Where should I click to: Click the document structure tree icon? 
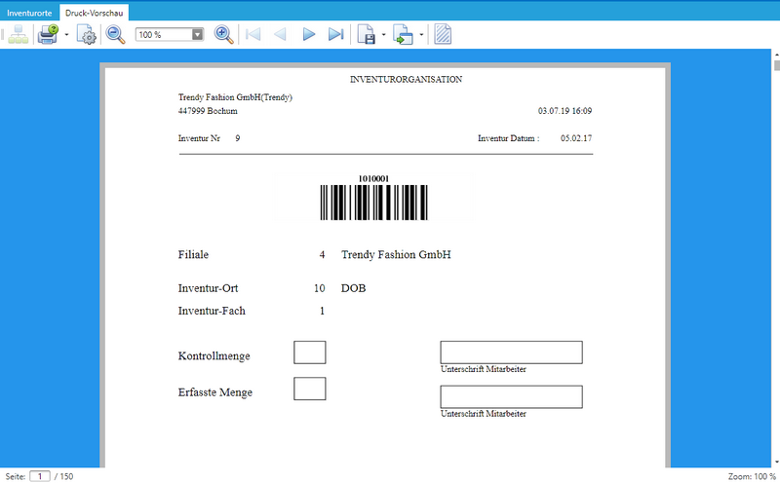pyautogui.click(x=19, y=34)
